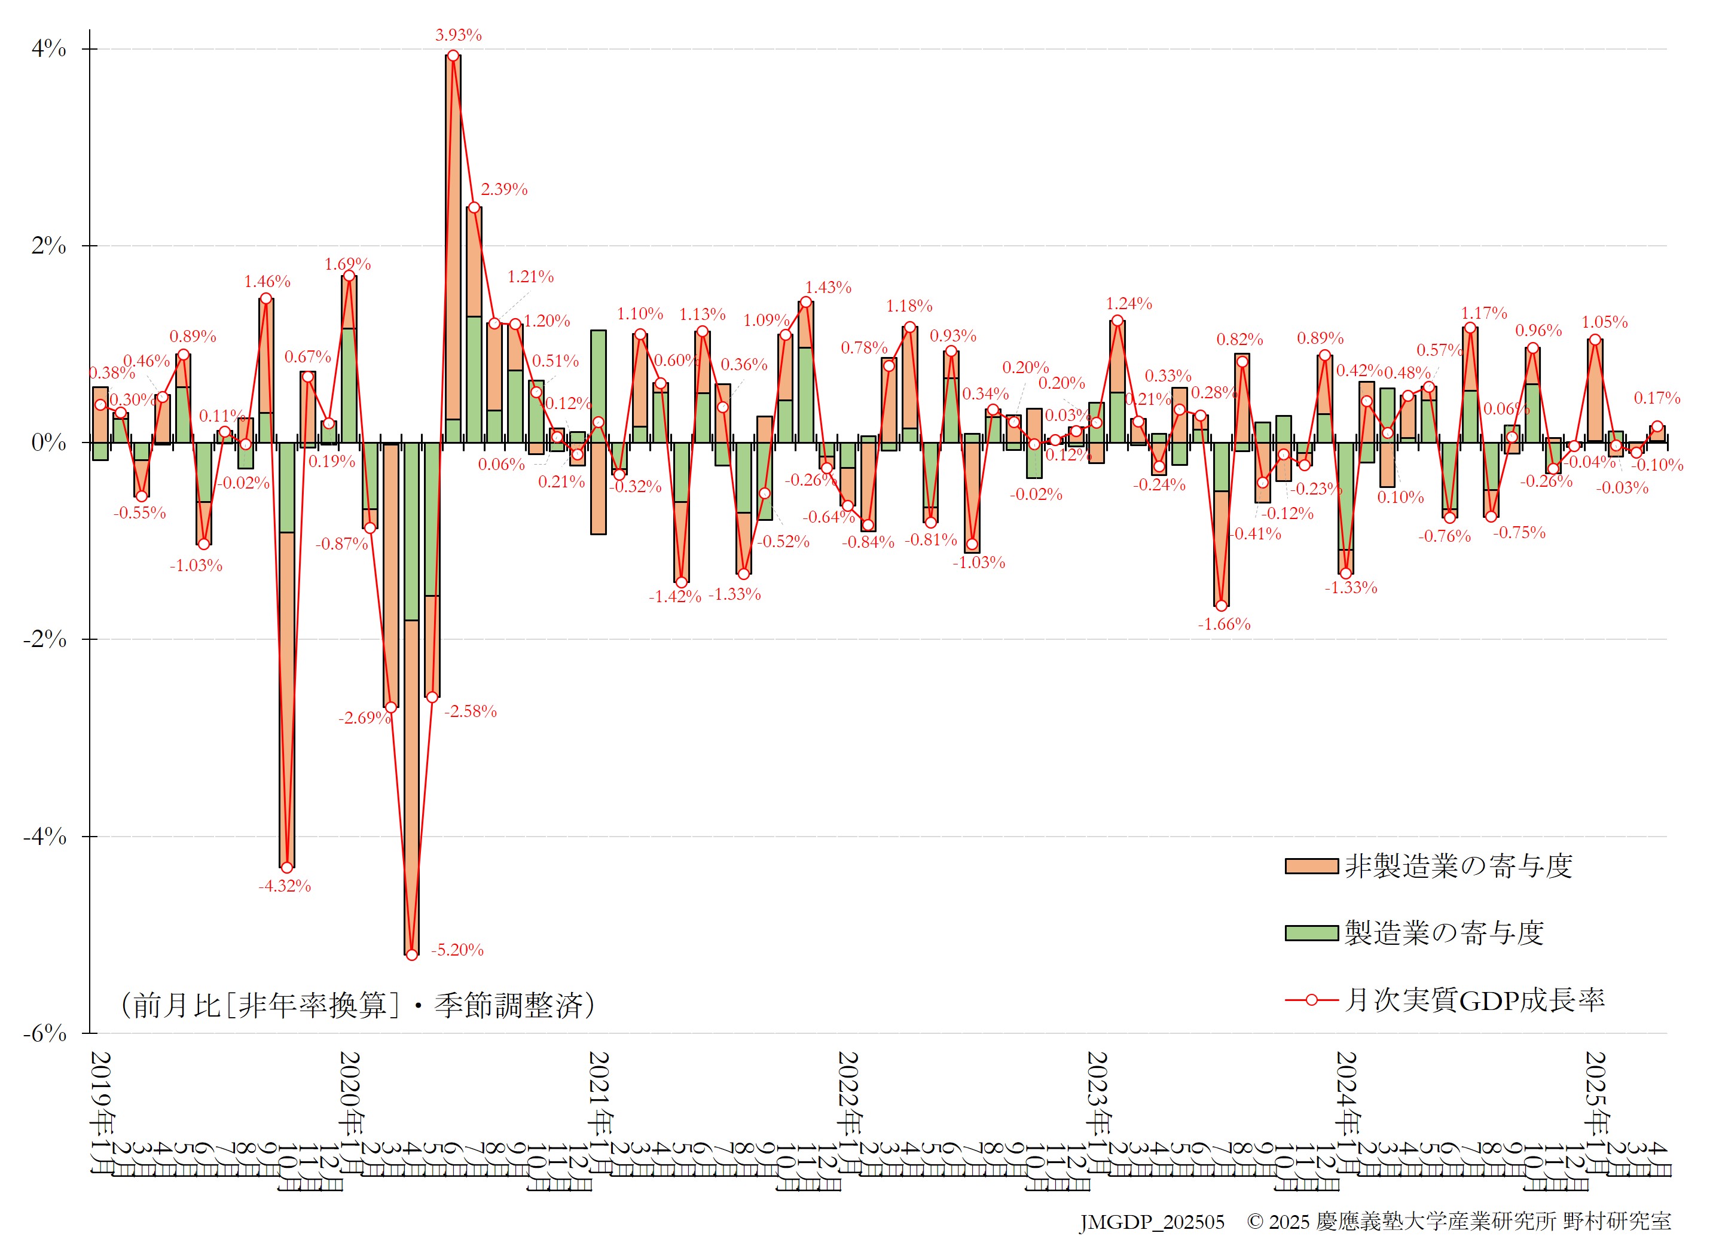
Task: Click the 1.43% data label
Action: click(829, 288)
